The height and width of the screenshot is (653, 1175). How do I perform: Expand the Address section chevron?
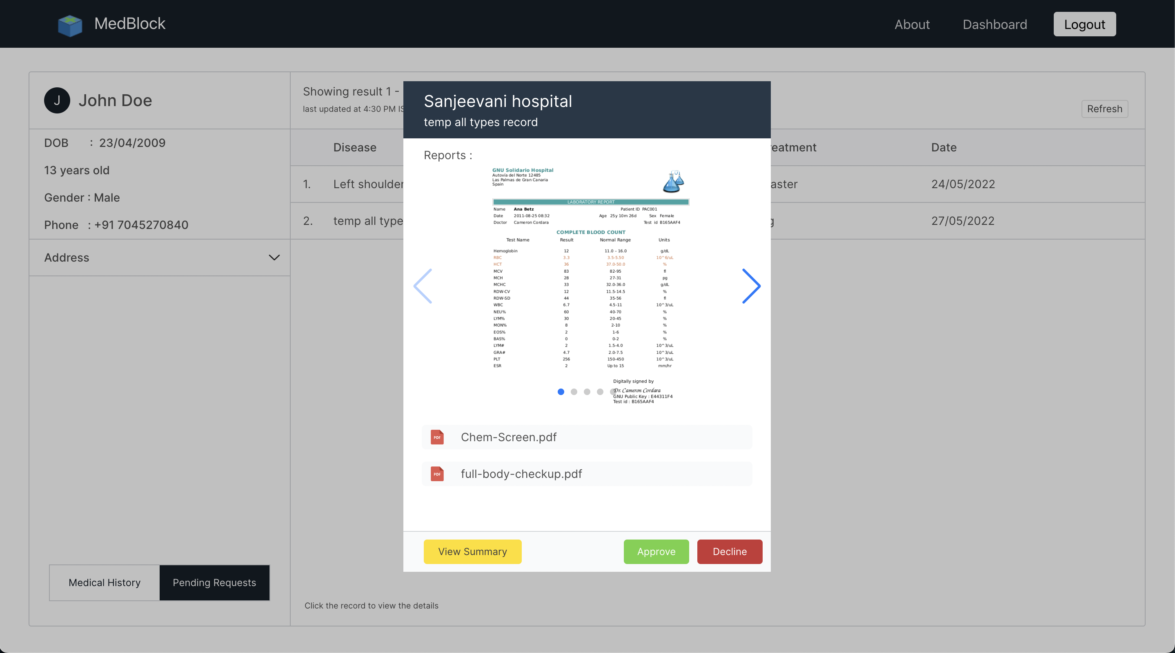tap(274, 258)
